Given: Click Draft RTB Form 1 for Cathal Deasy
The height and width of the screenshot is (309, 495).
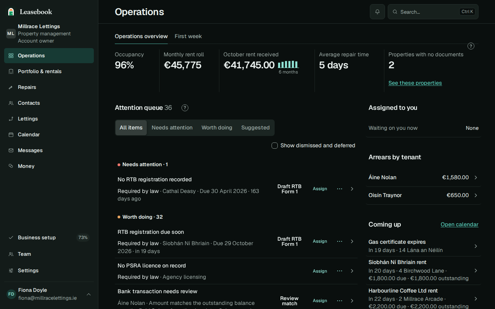Looking at the screenshot, I should (289, 189).
